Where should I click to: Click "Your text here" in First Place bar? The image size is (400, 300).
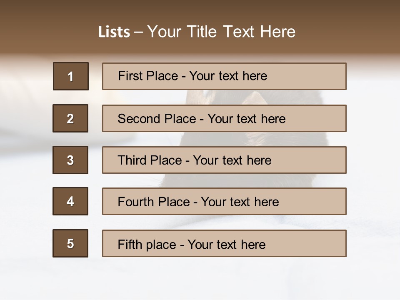(228, 76)
